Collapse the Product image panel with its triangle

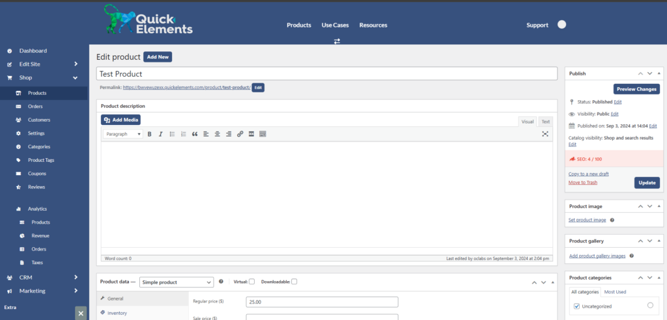pyautogui.click(x=659, y=206)
